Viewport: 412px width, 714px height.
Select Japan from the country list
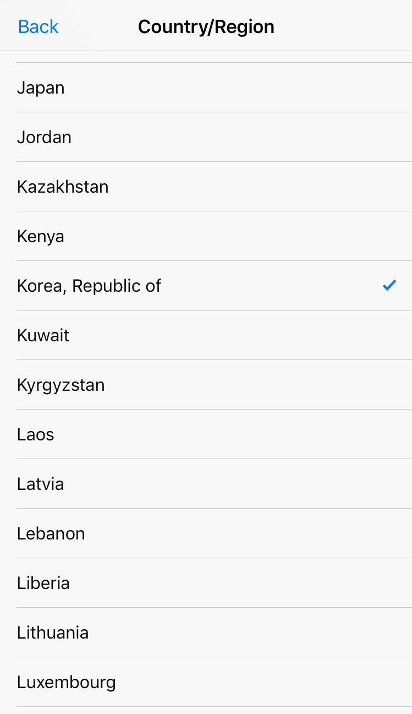point(41,88)
